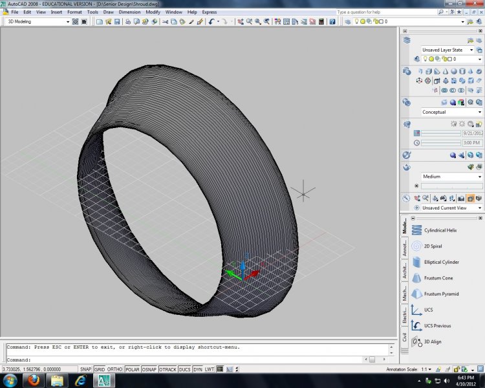Open the Dimension menu
Image resolution: width=485 pixels, height=388 pixels.
pyautogui.click(x=129, y=12)
